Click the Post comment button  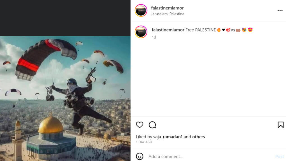(280, 157)
